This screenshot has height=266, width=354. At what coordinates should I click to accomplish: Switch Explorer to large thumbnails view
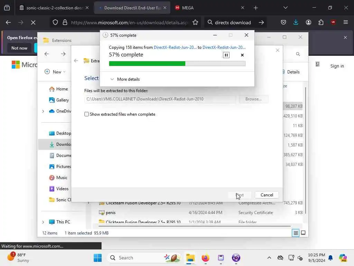pos(303,233)
